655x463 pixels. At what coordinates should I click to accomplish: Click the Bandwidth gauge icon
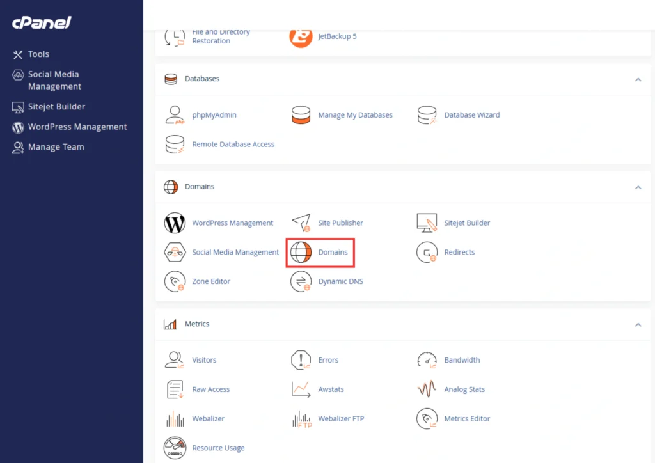[x=427, y=360]
